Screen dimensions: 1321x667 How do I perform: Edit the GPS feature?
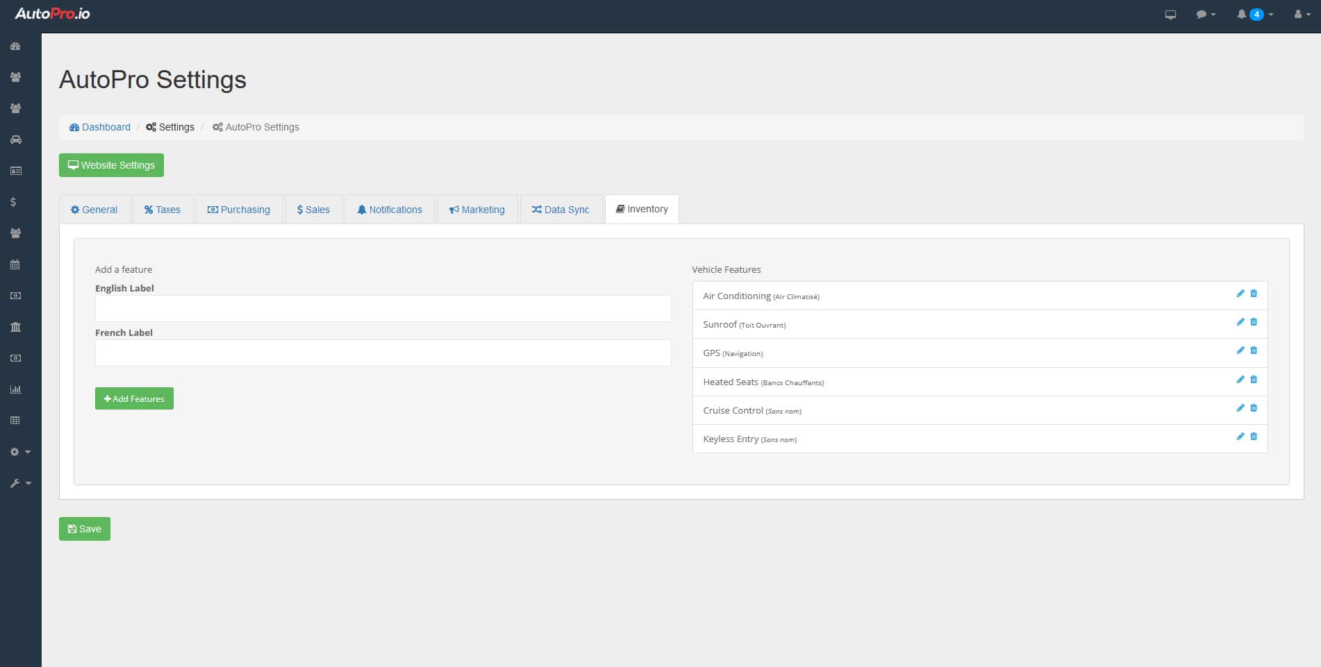point(1240,351)
